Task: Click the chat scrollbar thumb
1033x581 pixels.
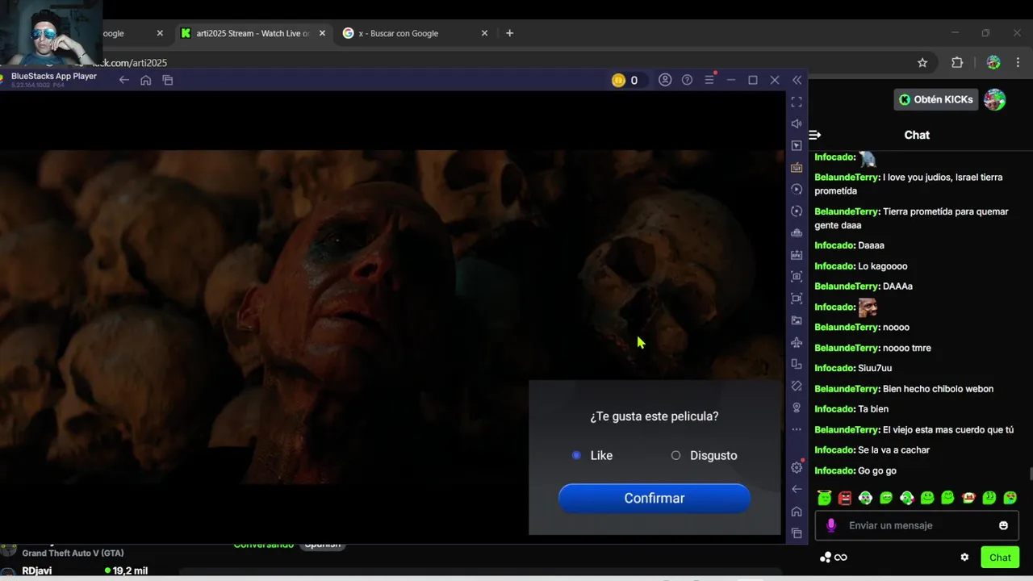Action: tap(1029, 474)
